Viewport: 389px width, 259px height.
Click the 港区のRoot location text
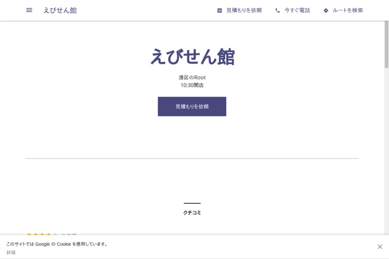pyautogui.click(x=192, y=77)
